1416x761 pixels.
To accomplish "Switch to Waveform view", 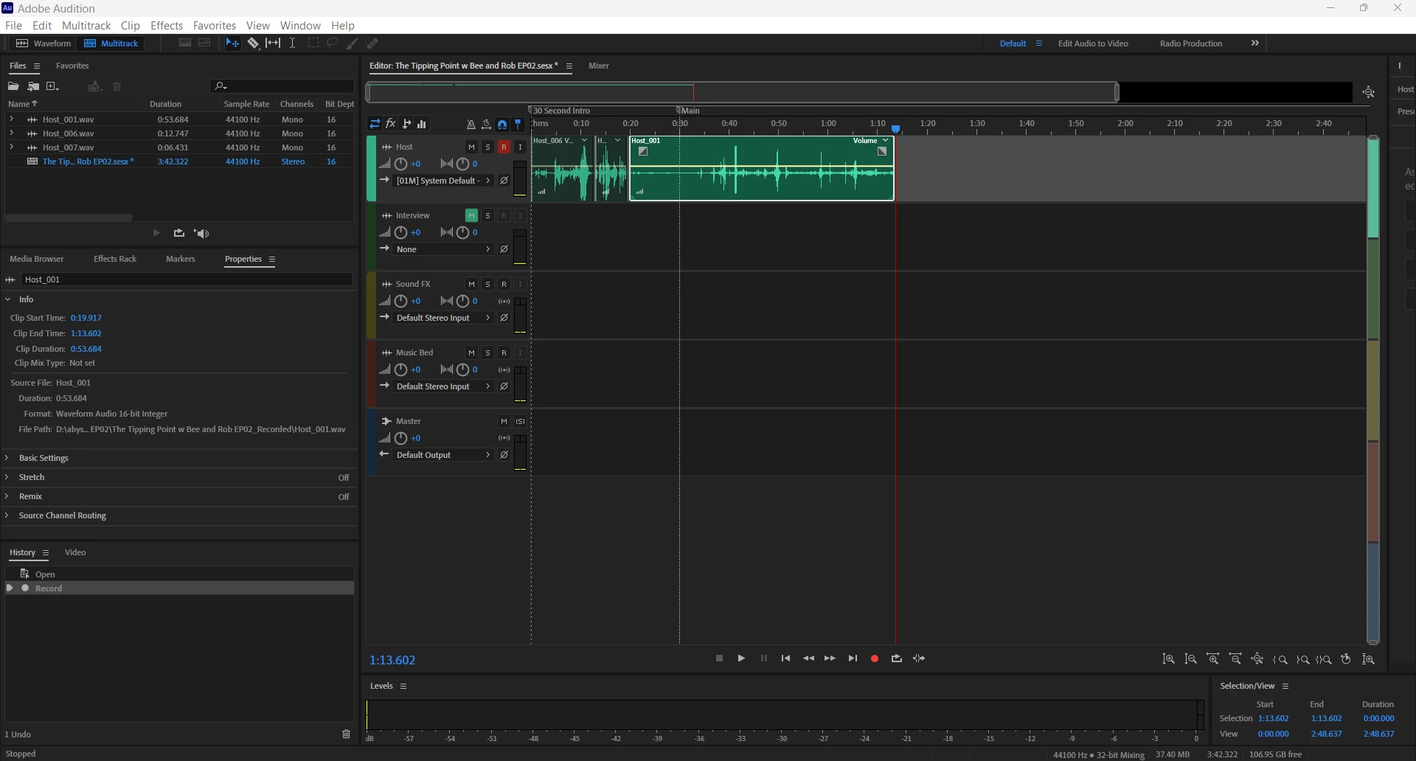I will 44,44.
